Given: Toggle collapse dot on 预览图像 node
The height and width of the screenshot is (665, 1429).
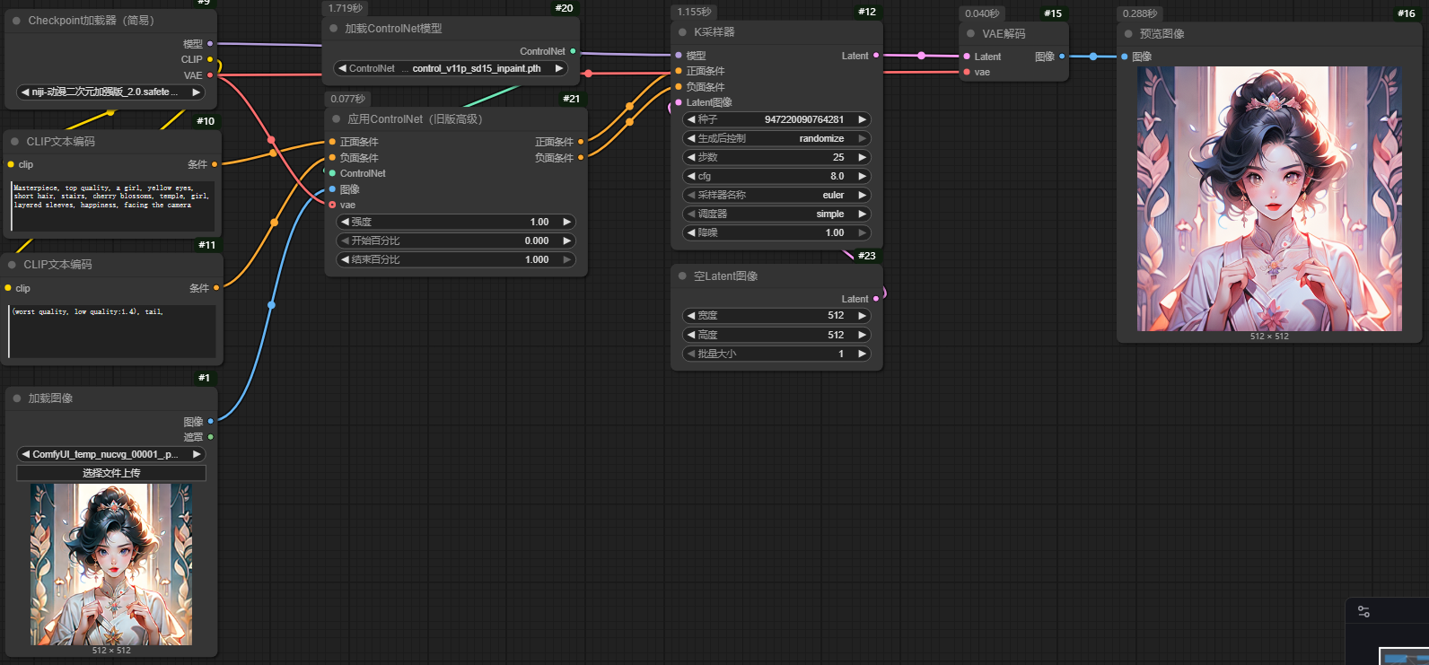Looking at the screenshot, I should 1128,34.
